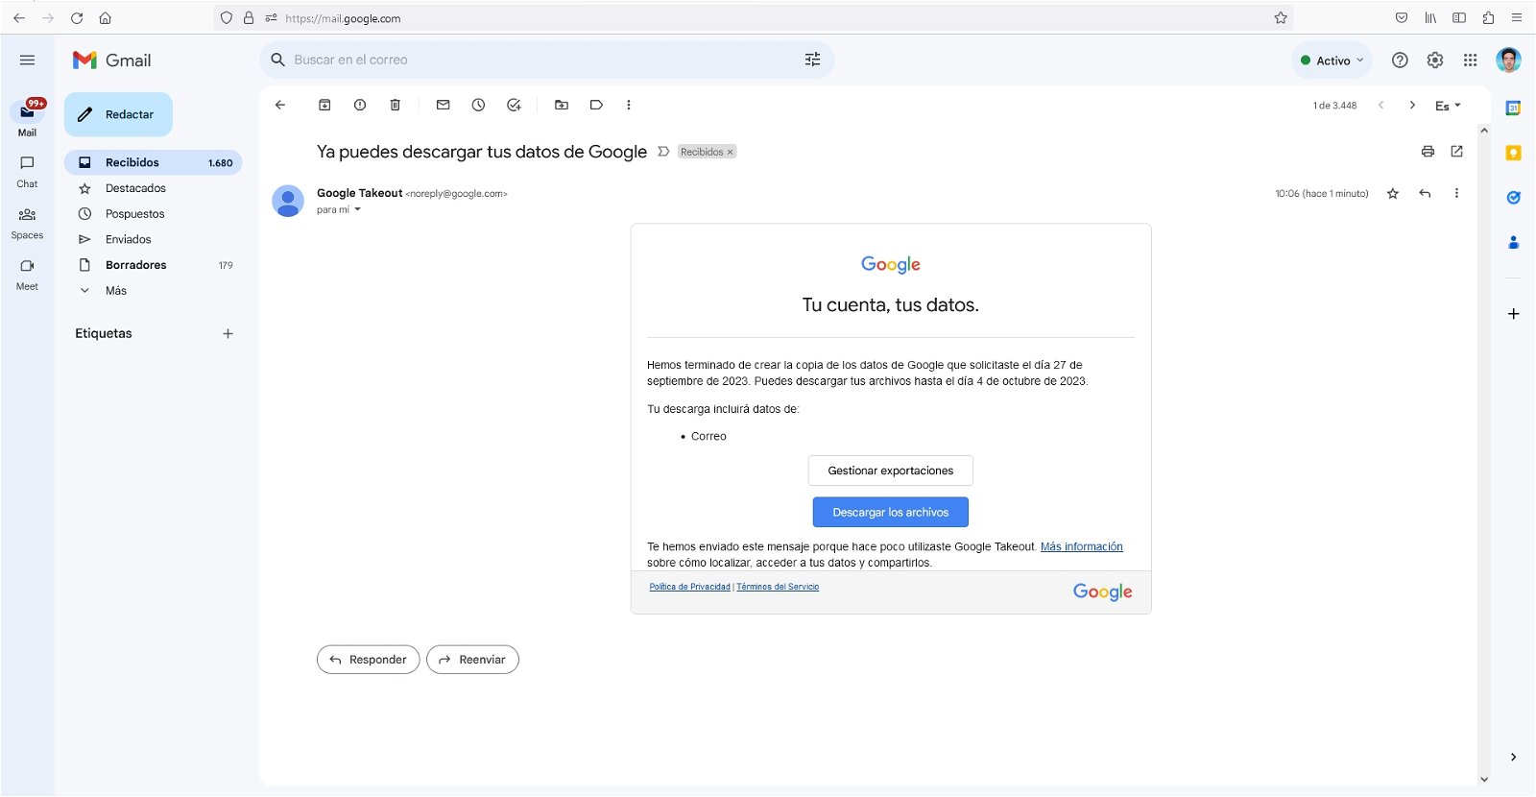The height and width of the screenshot is (797, 1536).
Task: Open the Pospuestos folder
Action: 154,214
